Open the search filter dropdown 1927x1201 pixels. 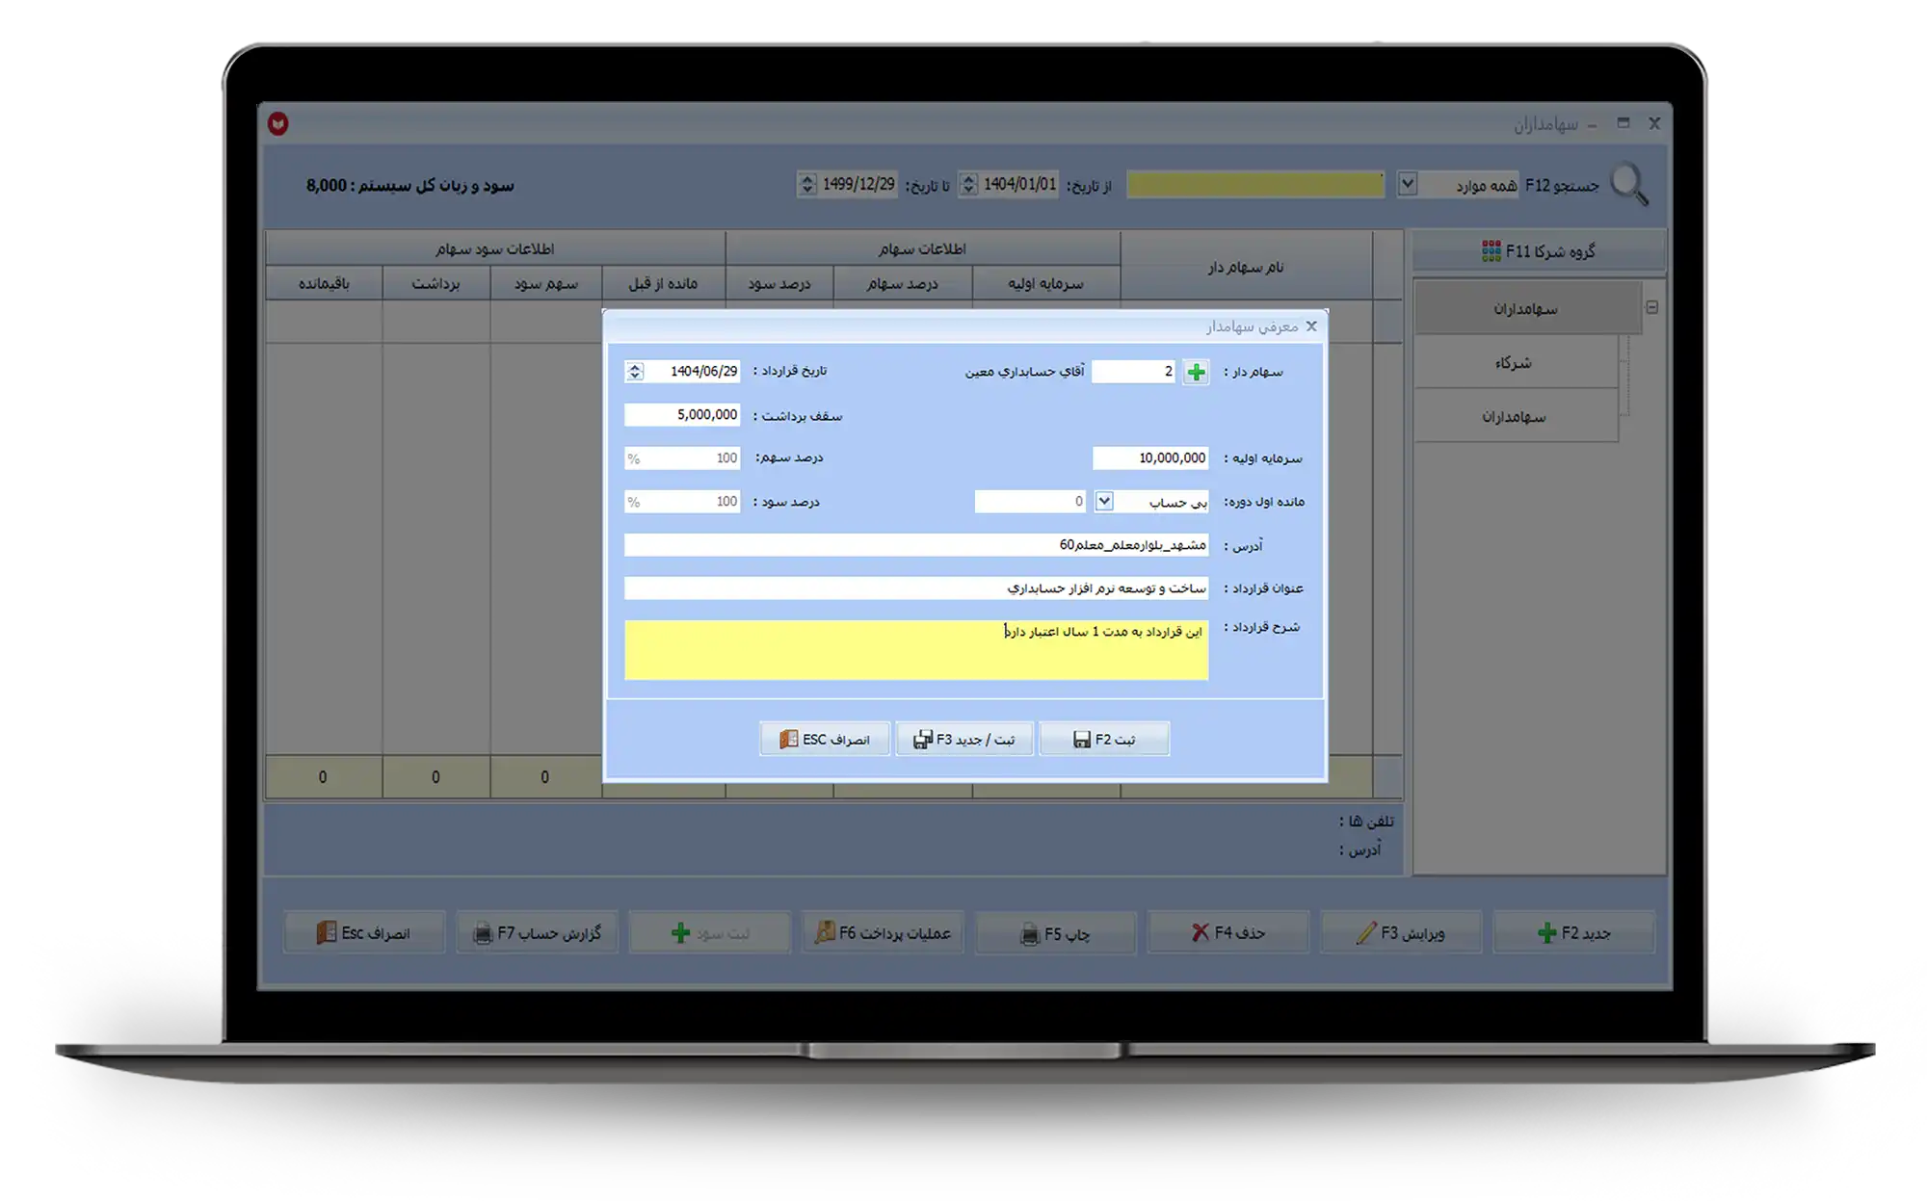(1407, 184)
